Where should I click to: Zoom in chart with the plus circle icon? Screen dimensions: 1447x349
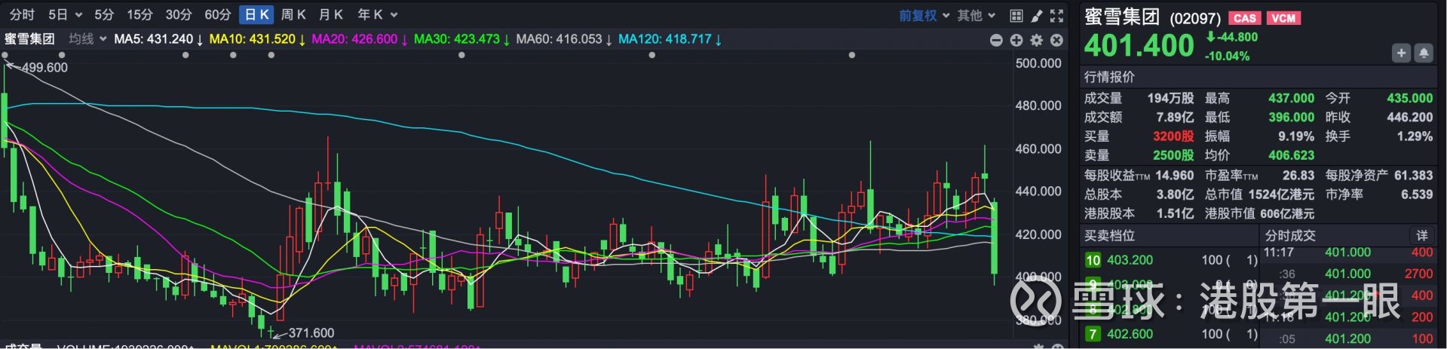1016,40
